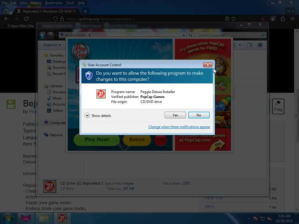Open the Help menu in browser
Viewport: 299px width, 224px height.
click(x=81, y=3)
